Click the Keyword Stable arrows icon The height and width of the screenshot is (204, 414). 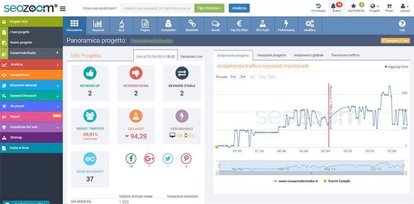182,73
